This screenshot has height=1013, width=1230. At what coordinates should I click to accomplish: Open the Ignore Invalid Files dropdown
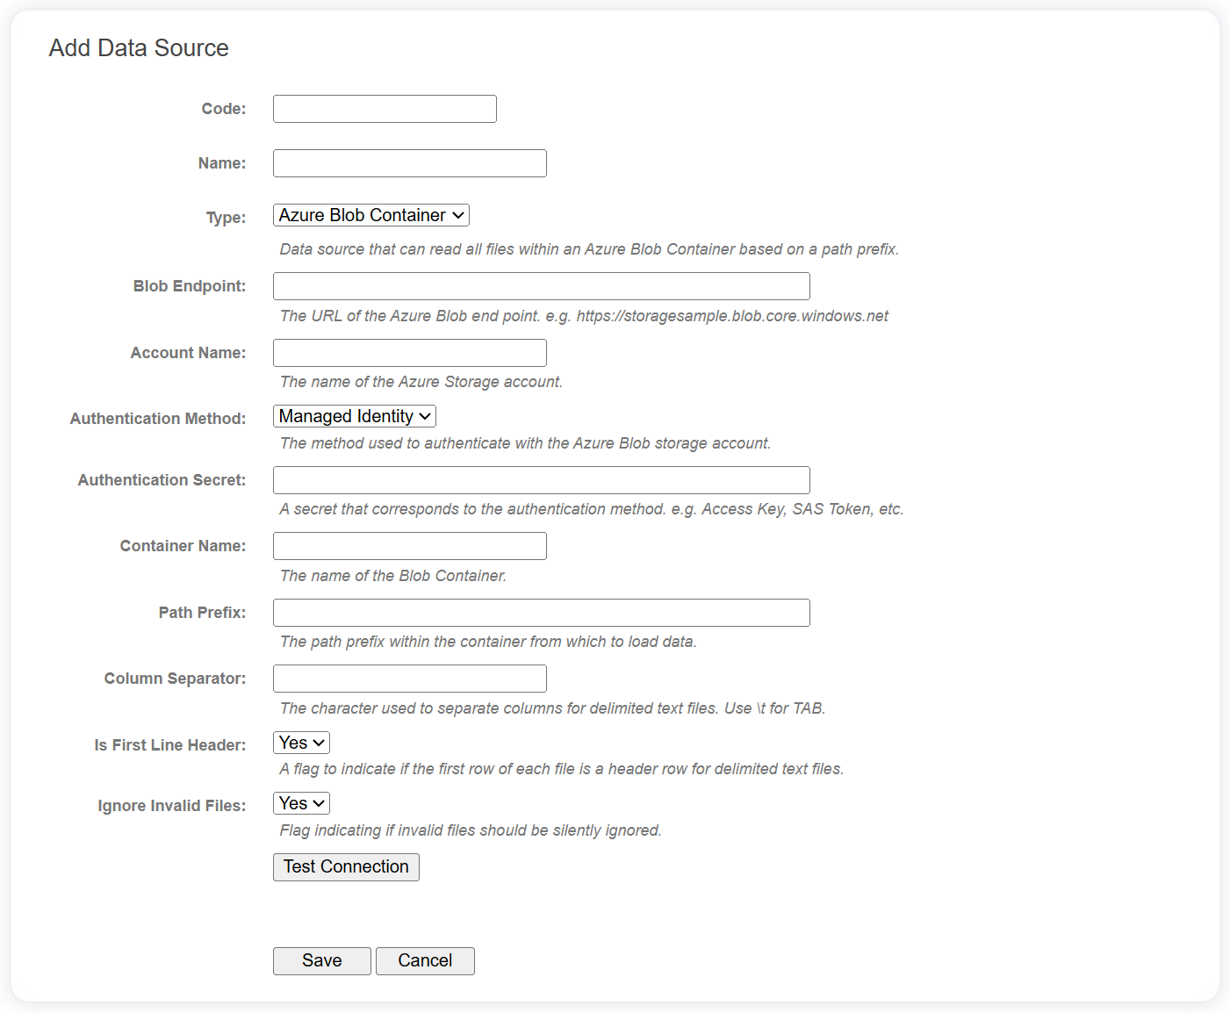click(300, 803)
